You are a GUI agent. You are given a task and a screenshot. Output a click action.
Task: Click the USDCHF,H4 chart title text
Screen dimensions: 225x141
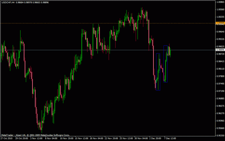click(8, 3)
